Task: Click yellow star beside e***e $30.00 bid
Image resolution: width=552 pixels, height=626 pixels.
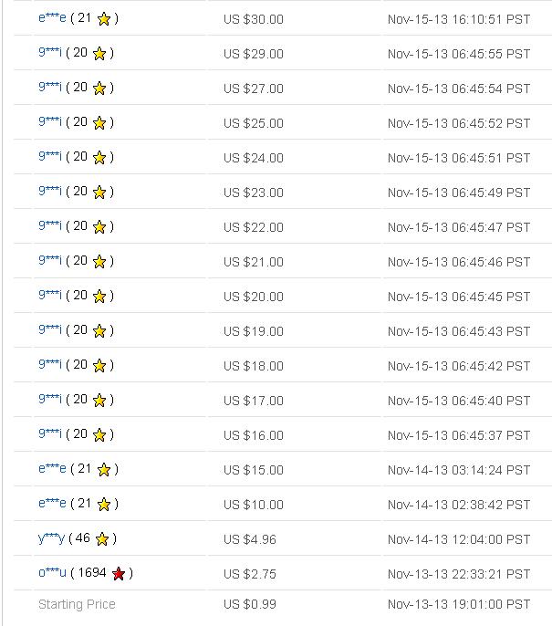Action: pos(104,19)
